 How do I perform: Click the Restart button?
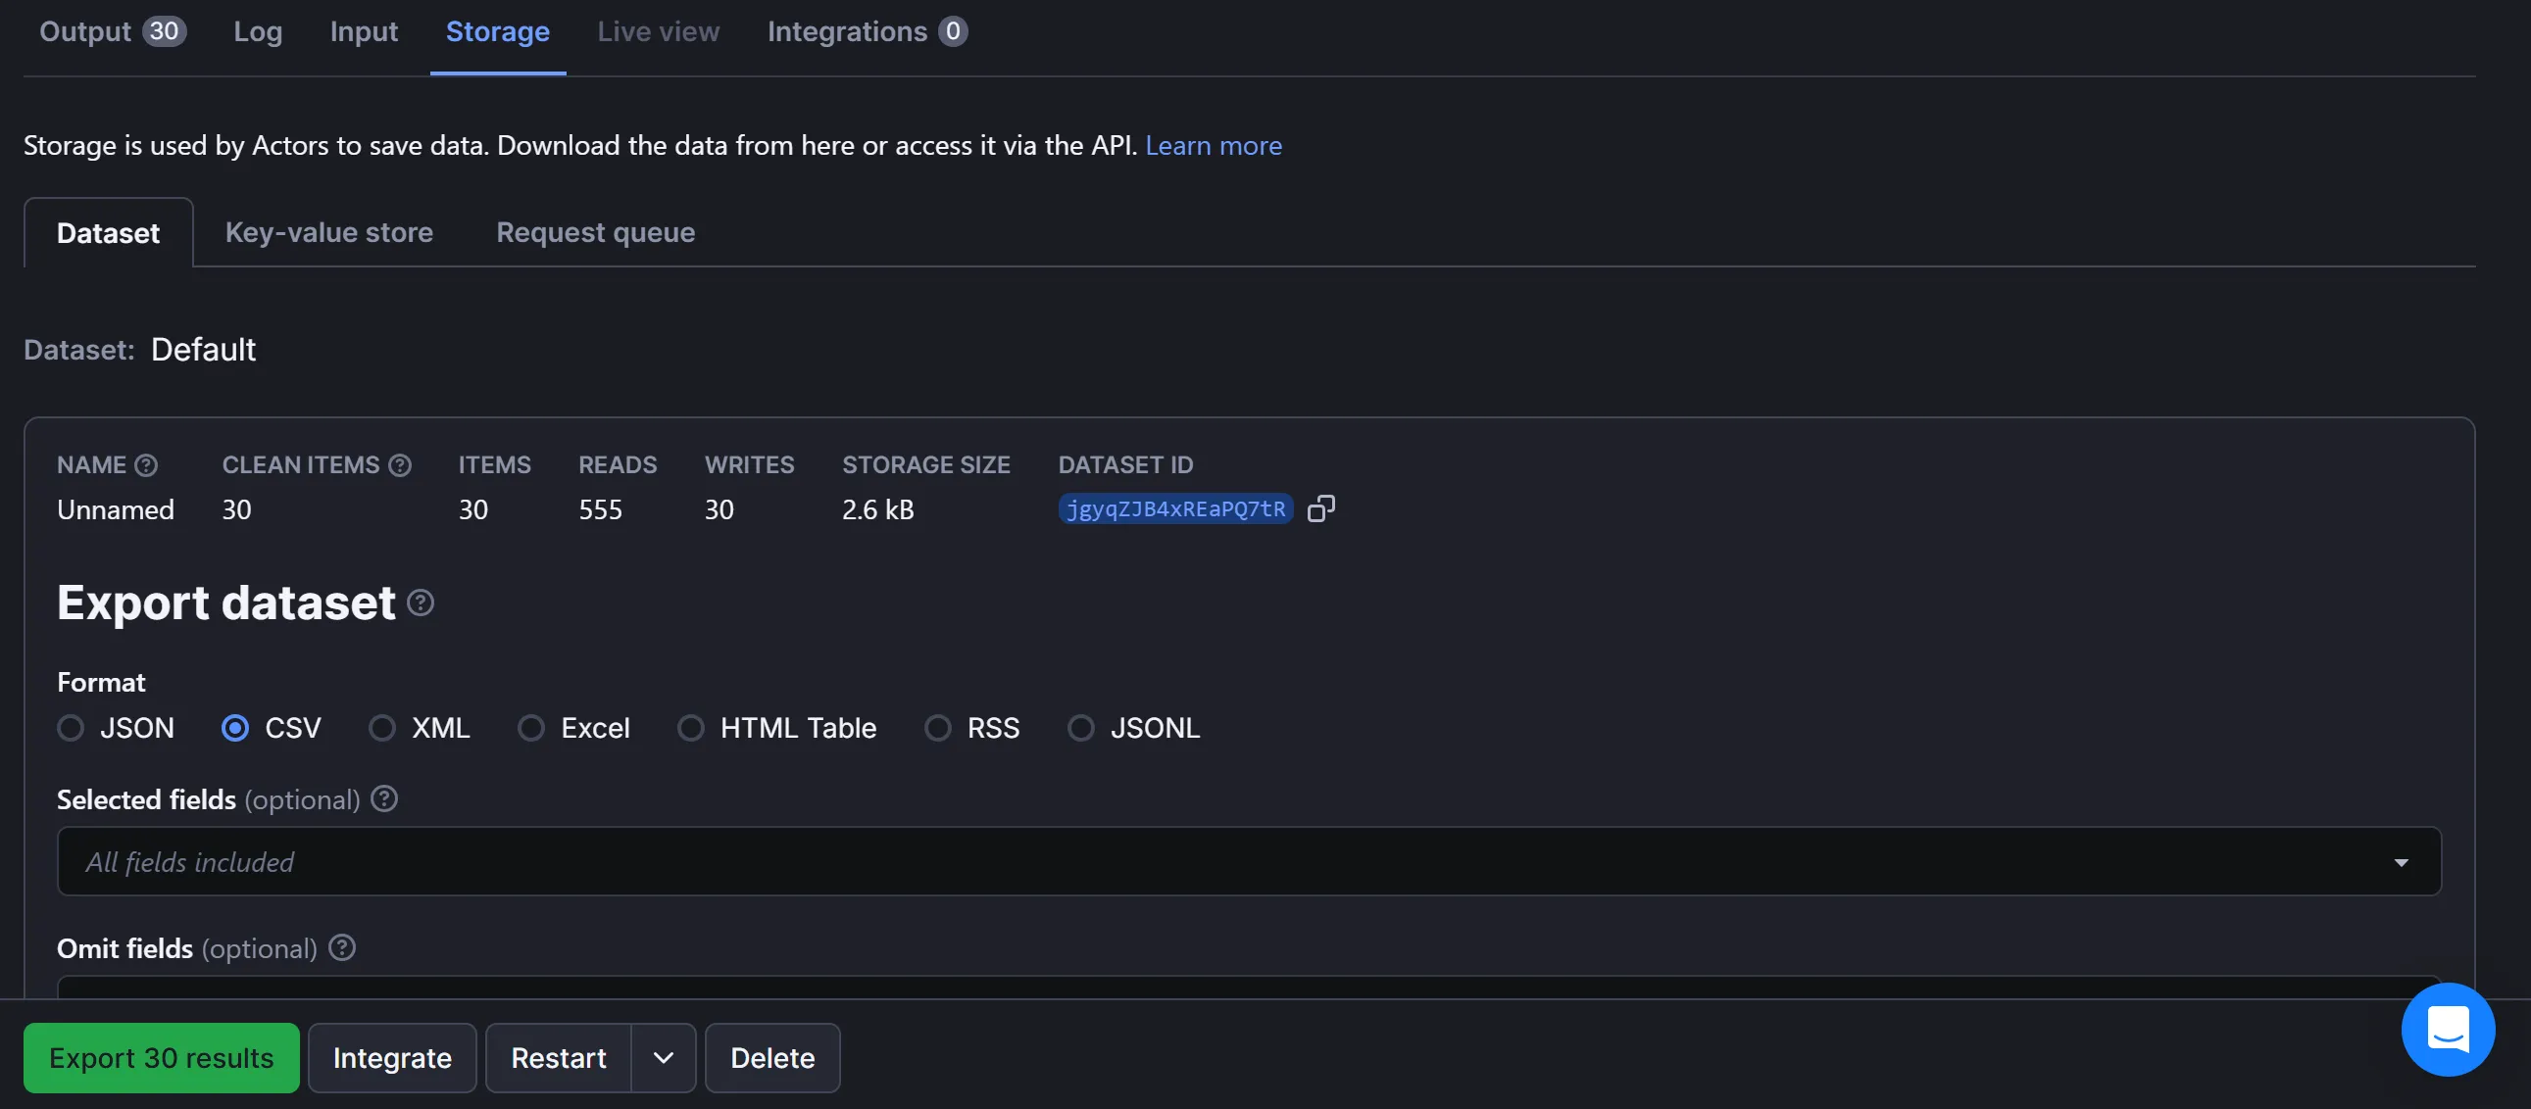558,1057
